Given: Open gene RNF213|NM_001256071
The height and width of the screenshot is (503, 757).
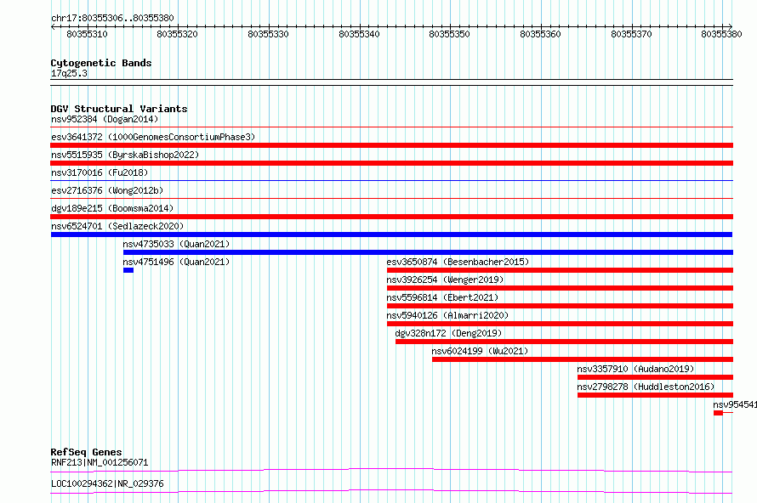Looking at the screenshot, I should coord(100,462).
